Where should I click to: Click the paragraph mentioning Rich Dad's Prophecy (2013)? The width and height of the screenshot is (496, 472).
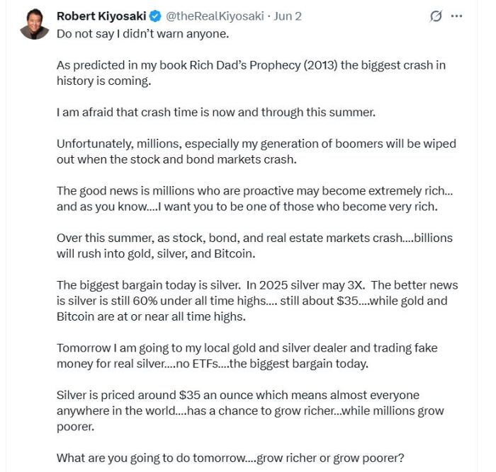(251, 73)
